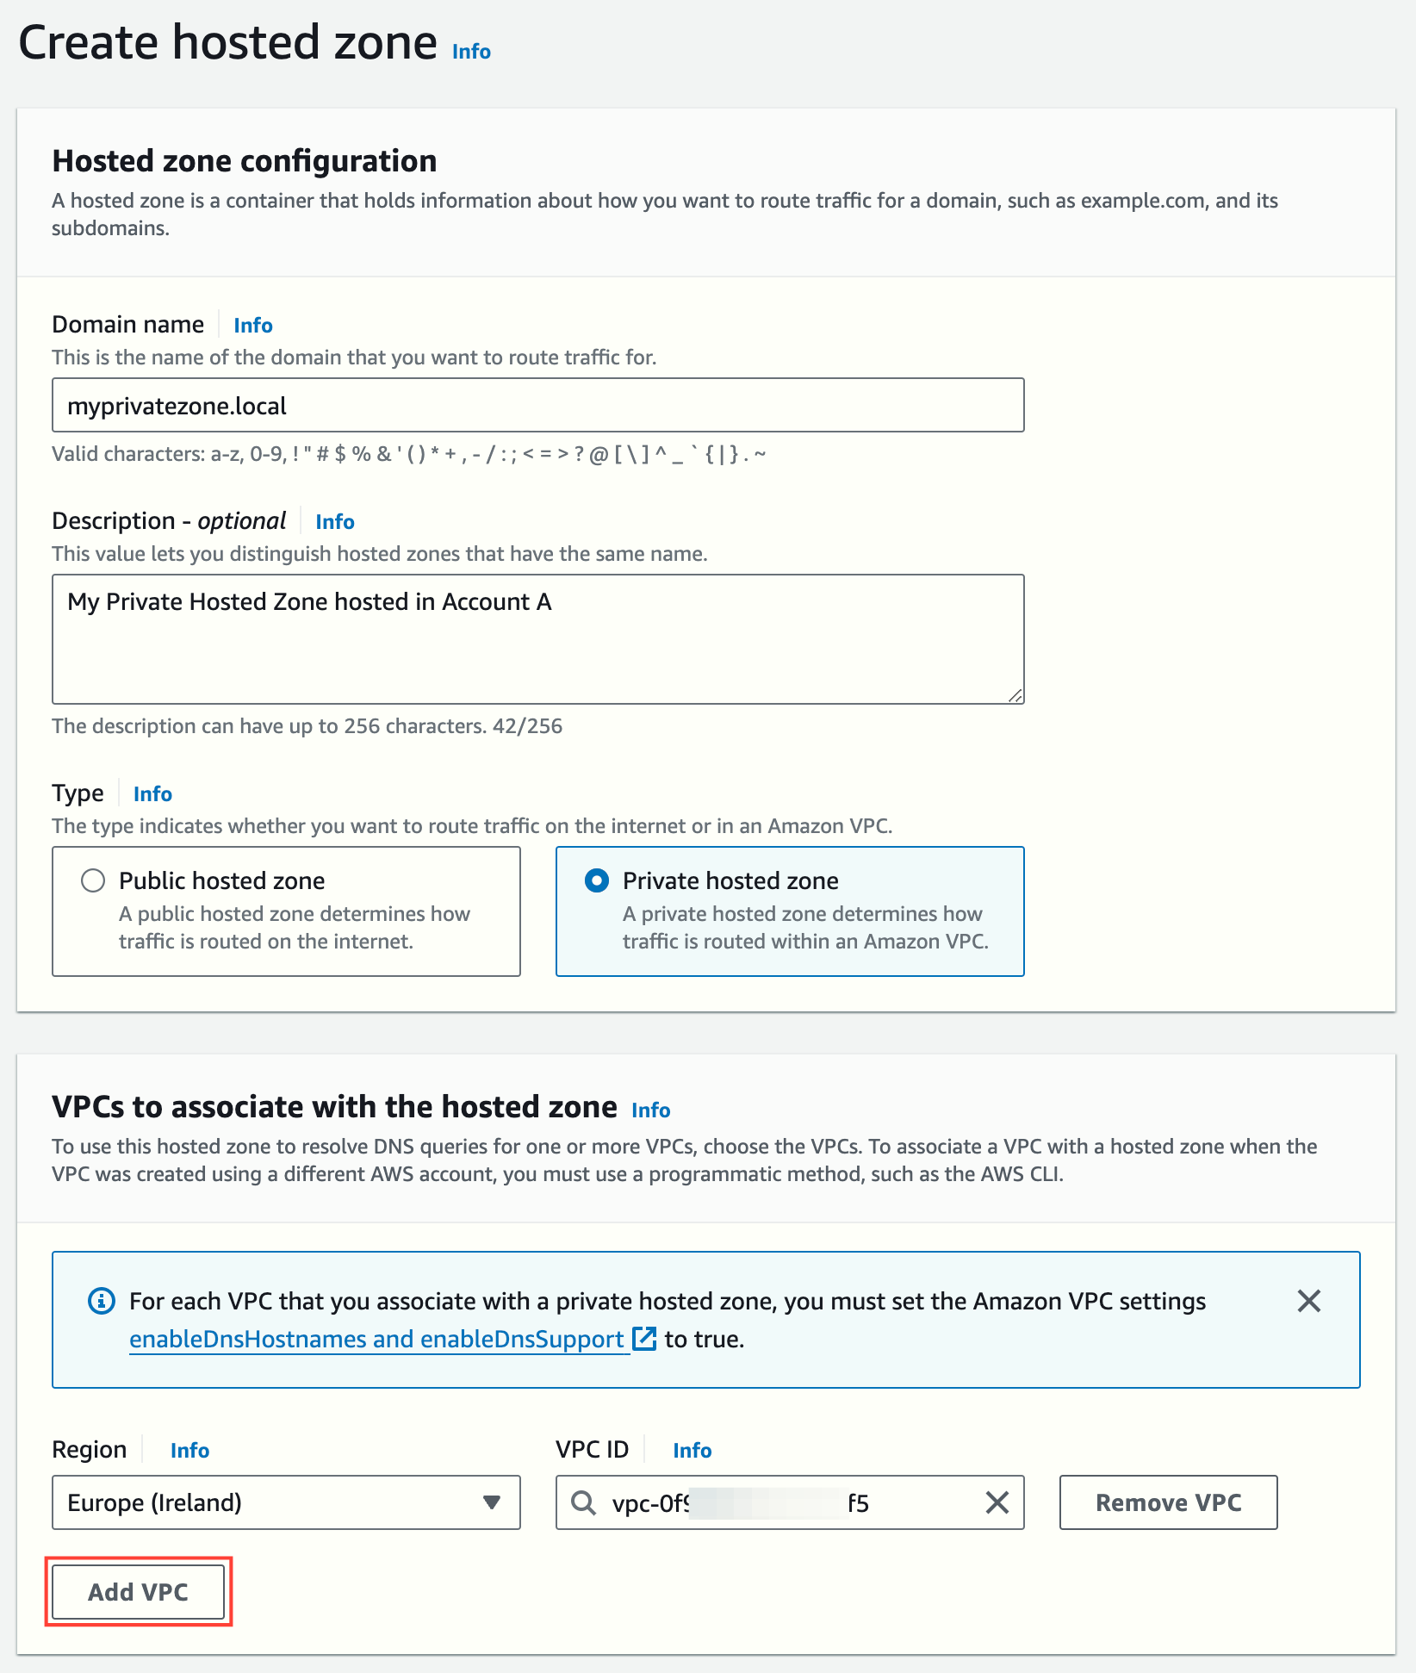1416x1673 pixels.
Task: Open the external link icon next to enableDnsSupport
Action: 643,1339
